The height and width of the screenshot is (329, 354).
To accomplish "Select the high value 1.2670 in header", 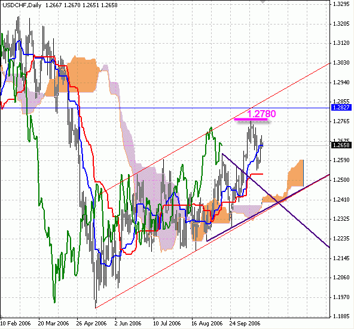I will 72,5.
